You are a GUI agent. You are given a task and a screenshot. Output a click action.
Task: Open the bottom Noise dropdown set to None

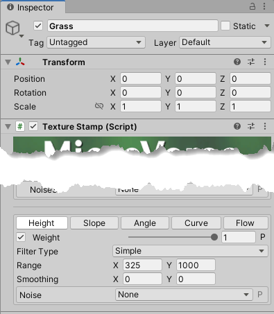pos(184,295)
